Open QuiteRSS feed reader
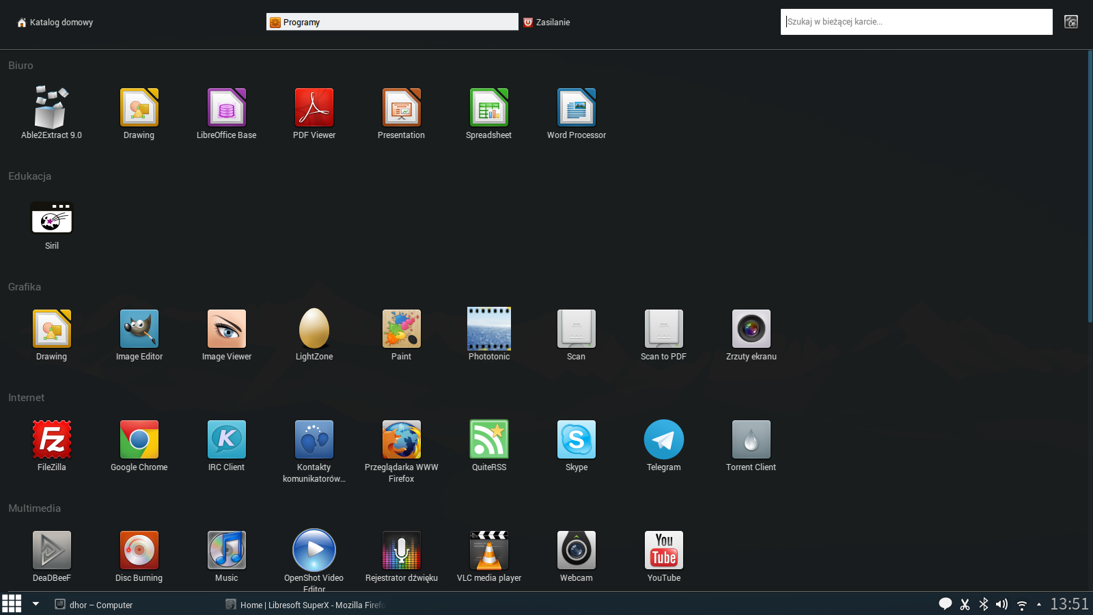The width and height of the screenshot is (1093, 615). [x=488, y=446]
